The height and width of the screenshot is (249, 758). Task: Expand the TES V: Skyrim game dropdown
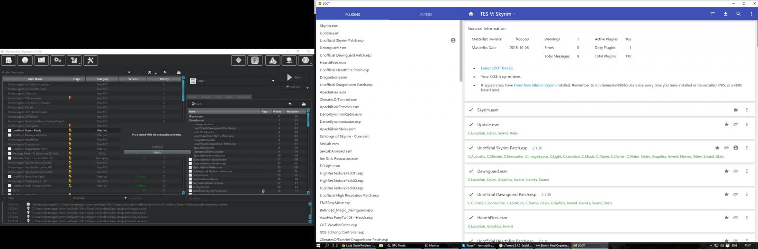[514, 14]
